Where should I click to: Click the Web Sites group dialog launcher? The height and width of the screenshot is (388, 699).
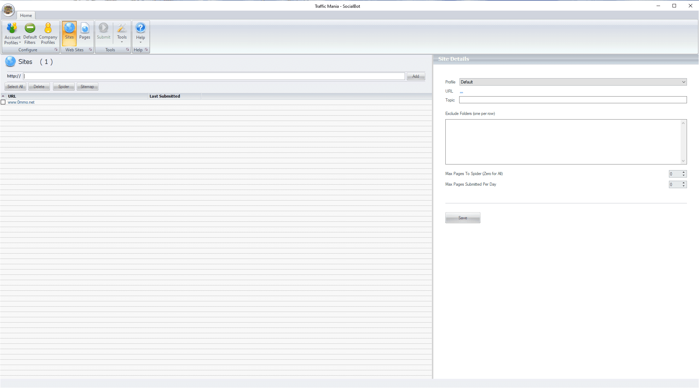91,50
